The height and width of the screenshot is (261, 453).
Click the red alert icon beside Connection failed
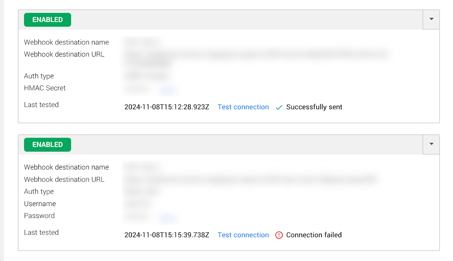coord(279,235)
